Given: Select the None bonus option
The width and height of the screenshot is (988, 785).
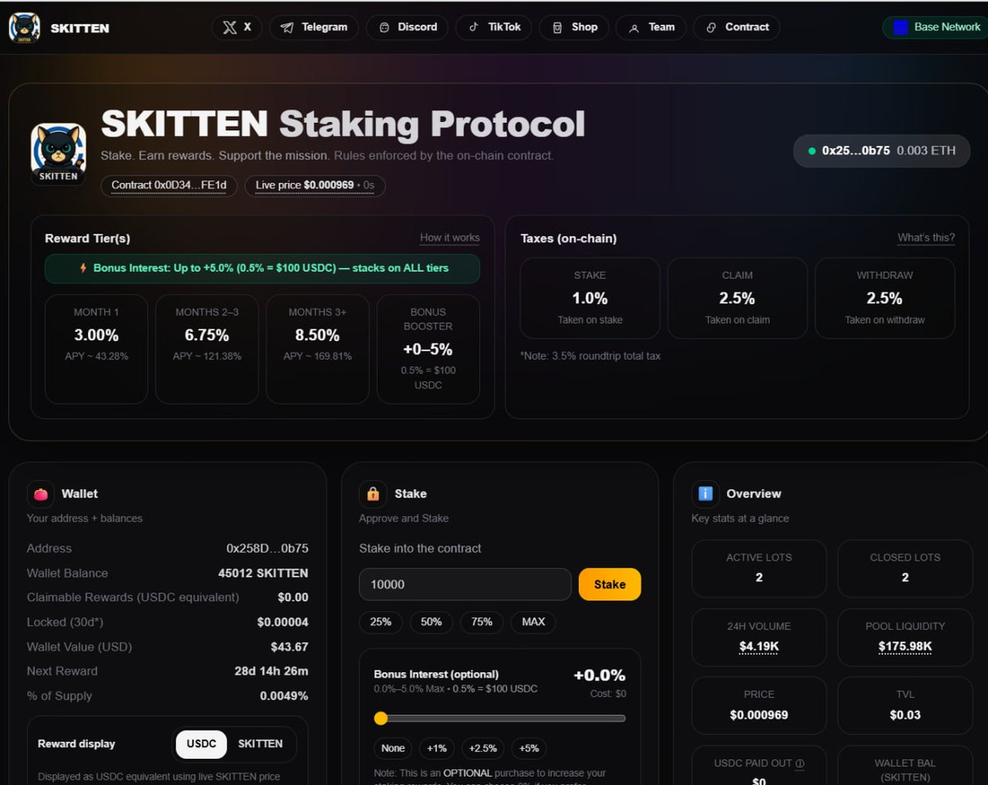Looking at the screenshot, I should click(x=393, y=748).
